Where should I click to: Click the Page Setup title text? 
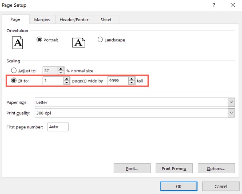(x=14, y=5)
